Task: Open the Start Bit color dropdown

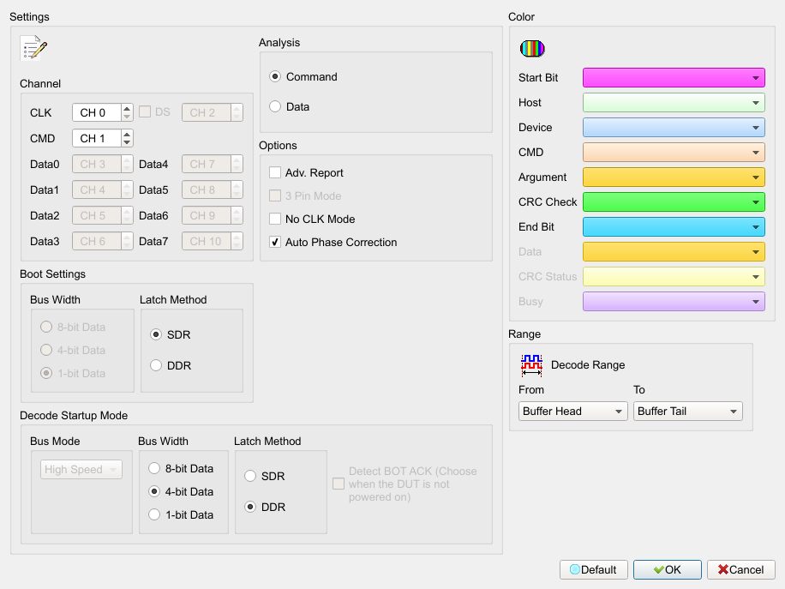Action: [x=674, y=78]
